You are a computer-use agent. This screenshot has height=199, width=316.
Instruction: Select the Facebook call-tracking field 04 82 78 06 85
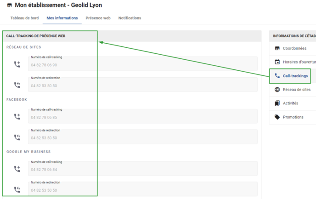[142, 117]
